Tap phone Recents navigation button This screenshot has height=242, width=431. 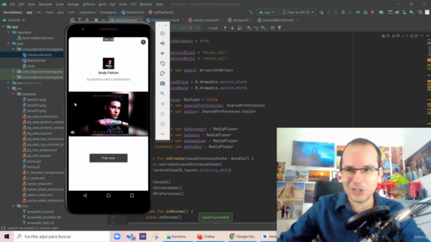pos(132,196)
